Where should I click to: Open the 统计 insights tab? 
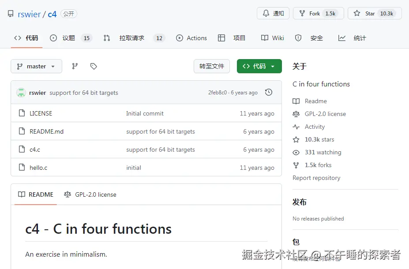coord(352,38)
